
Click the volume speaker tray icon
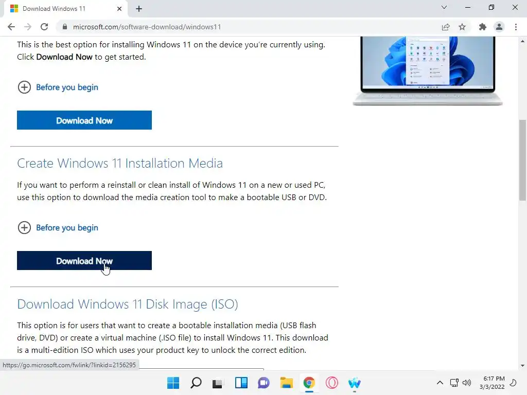tap(467, 383)
